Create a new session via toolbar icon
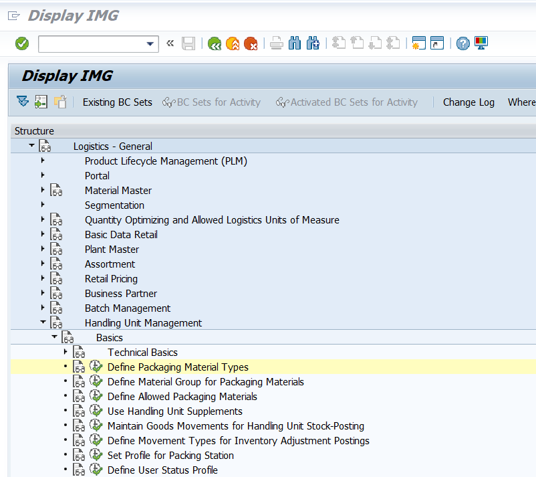This screenshot has width=536, height=477. coord(419,43)
